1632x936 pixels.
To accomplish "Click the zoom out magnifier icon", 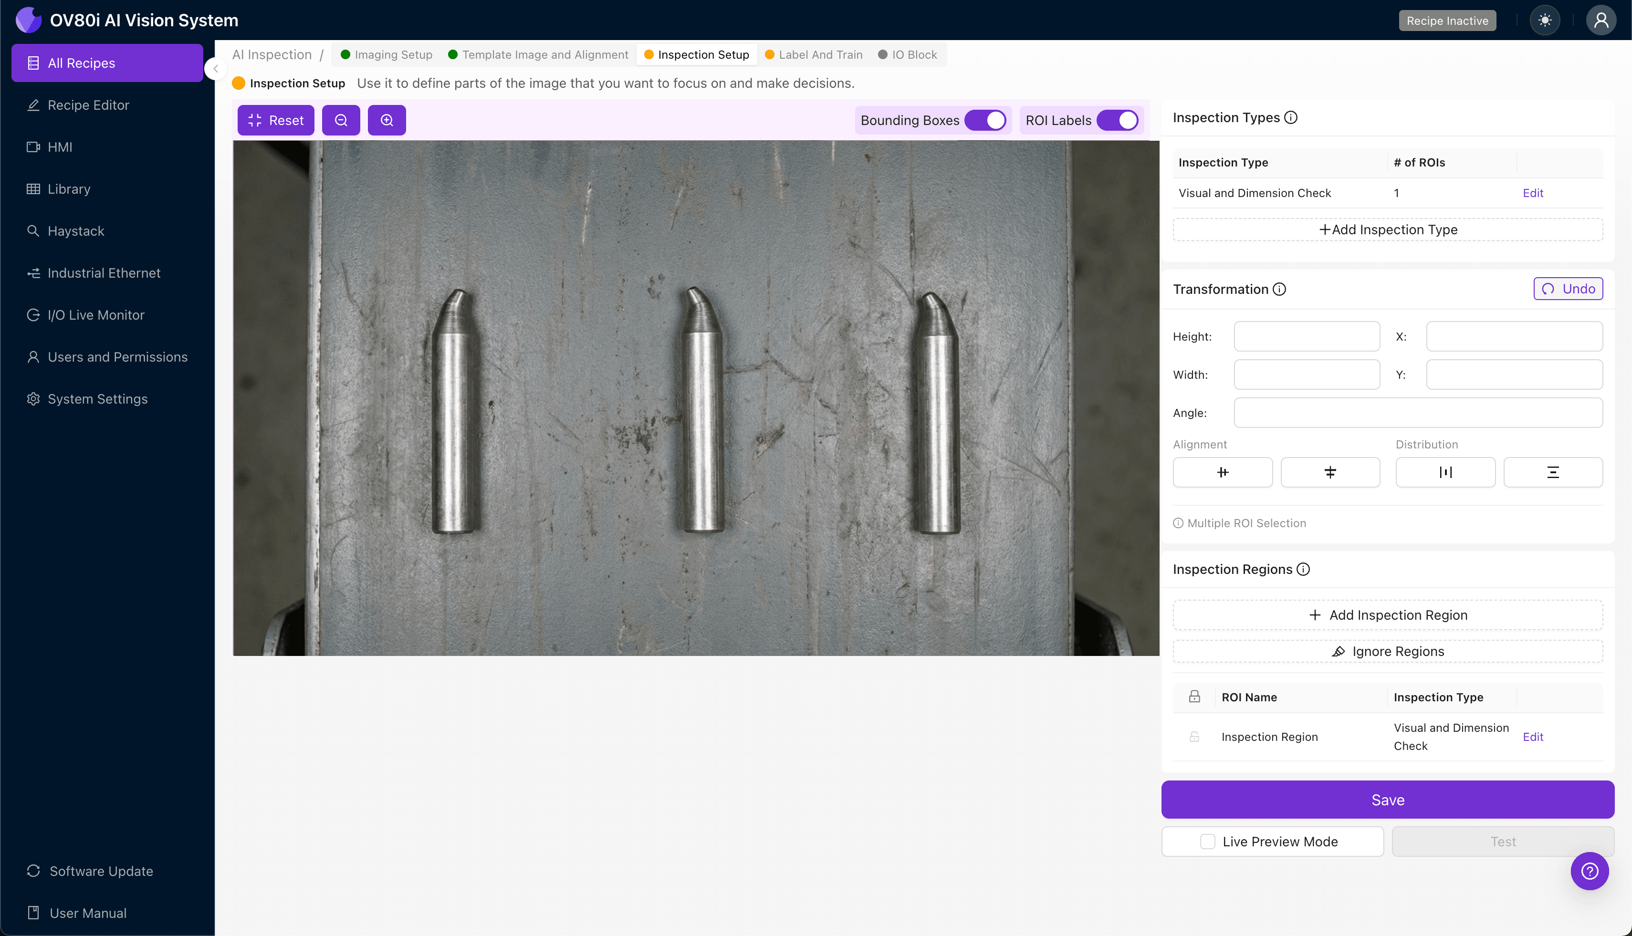I will tap(341, 120).
